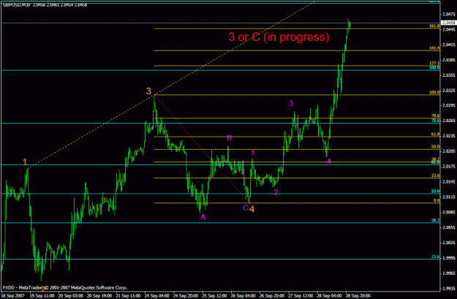Select the magenta sub-wave 3 label
Screen dimensions: 457x299
pos(291,103)
